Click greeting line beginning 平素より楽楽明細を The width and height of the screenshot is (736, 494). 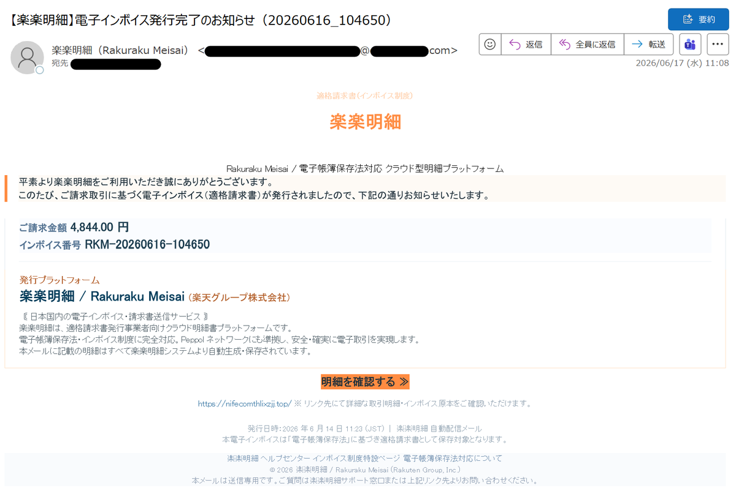click(146, 182)
